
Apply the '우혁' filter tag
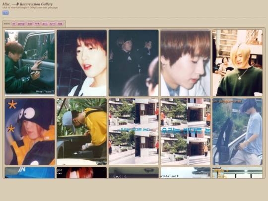[37, 24]
